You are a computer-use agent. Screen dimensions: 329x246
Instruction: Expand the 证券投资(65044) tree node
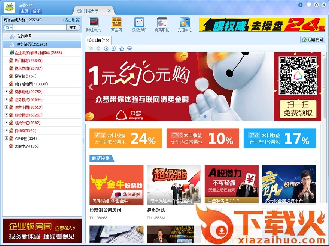pyautogui.click(x=6, y=99)
